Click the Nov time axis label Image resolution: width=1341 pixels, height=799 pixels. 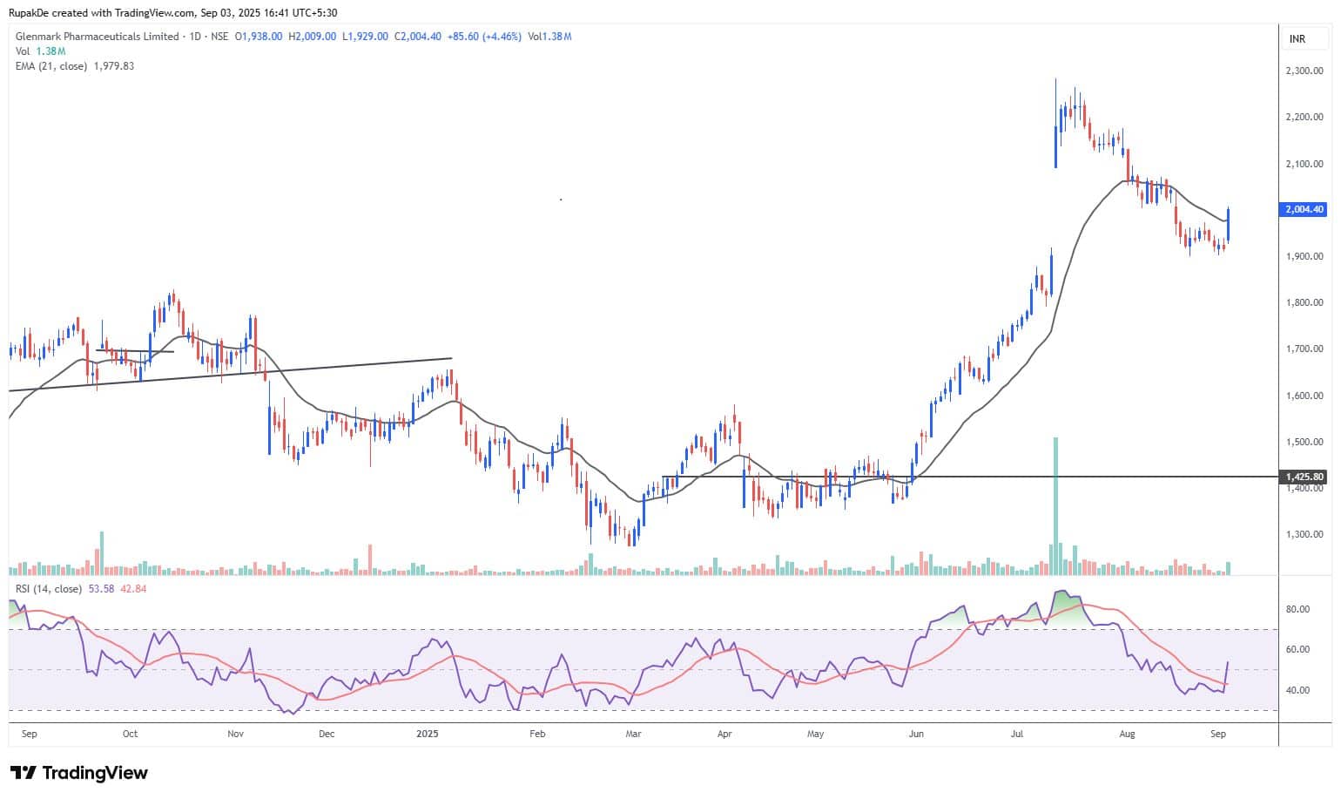(235, 734)
